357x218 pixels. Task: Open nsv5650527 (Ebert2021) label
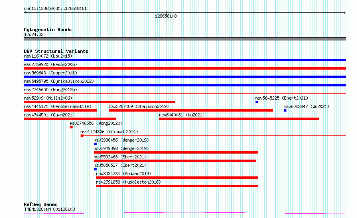120,165
